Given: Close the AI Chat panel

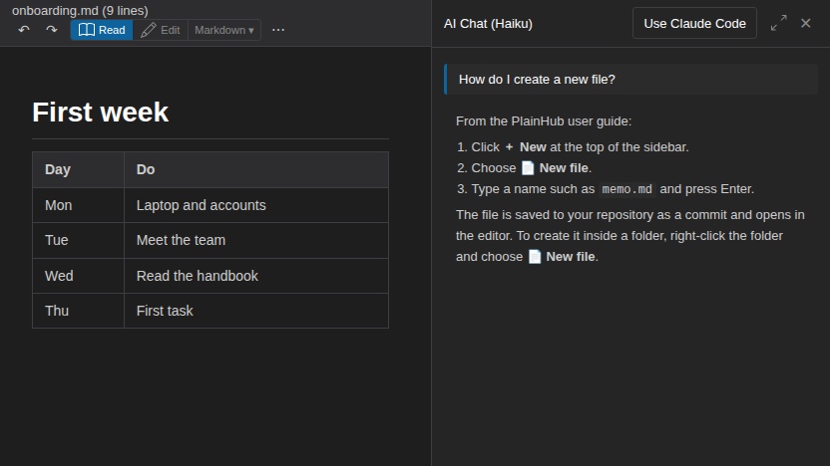Looking at the screenshot, I should point(806,23).
